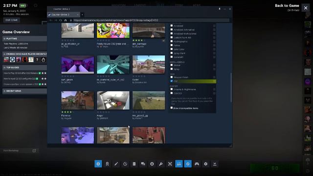Open the wrench icon in overlay toolbar

161,164
